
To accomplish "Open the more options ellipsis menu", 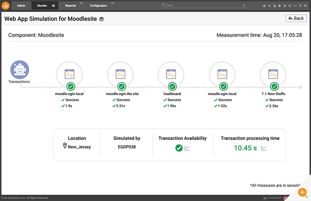I will tap(295, 6).
